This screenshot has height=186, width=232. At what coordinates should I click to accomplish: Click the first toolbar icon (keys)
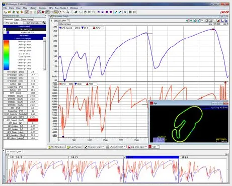point(6,12)
